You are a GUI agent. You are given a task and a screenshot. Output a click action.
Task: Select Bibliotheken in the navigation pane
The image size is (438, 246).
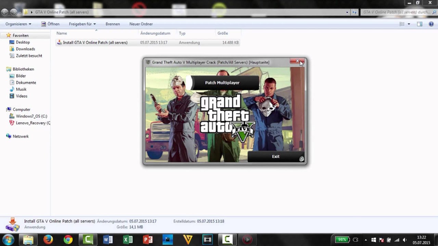point(23,69)
